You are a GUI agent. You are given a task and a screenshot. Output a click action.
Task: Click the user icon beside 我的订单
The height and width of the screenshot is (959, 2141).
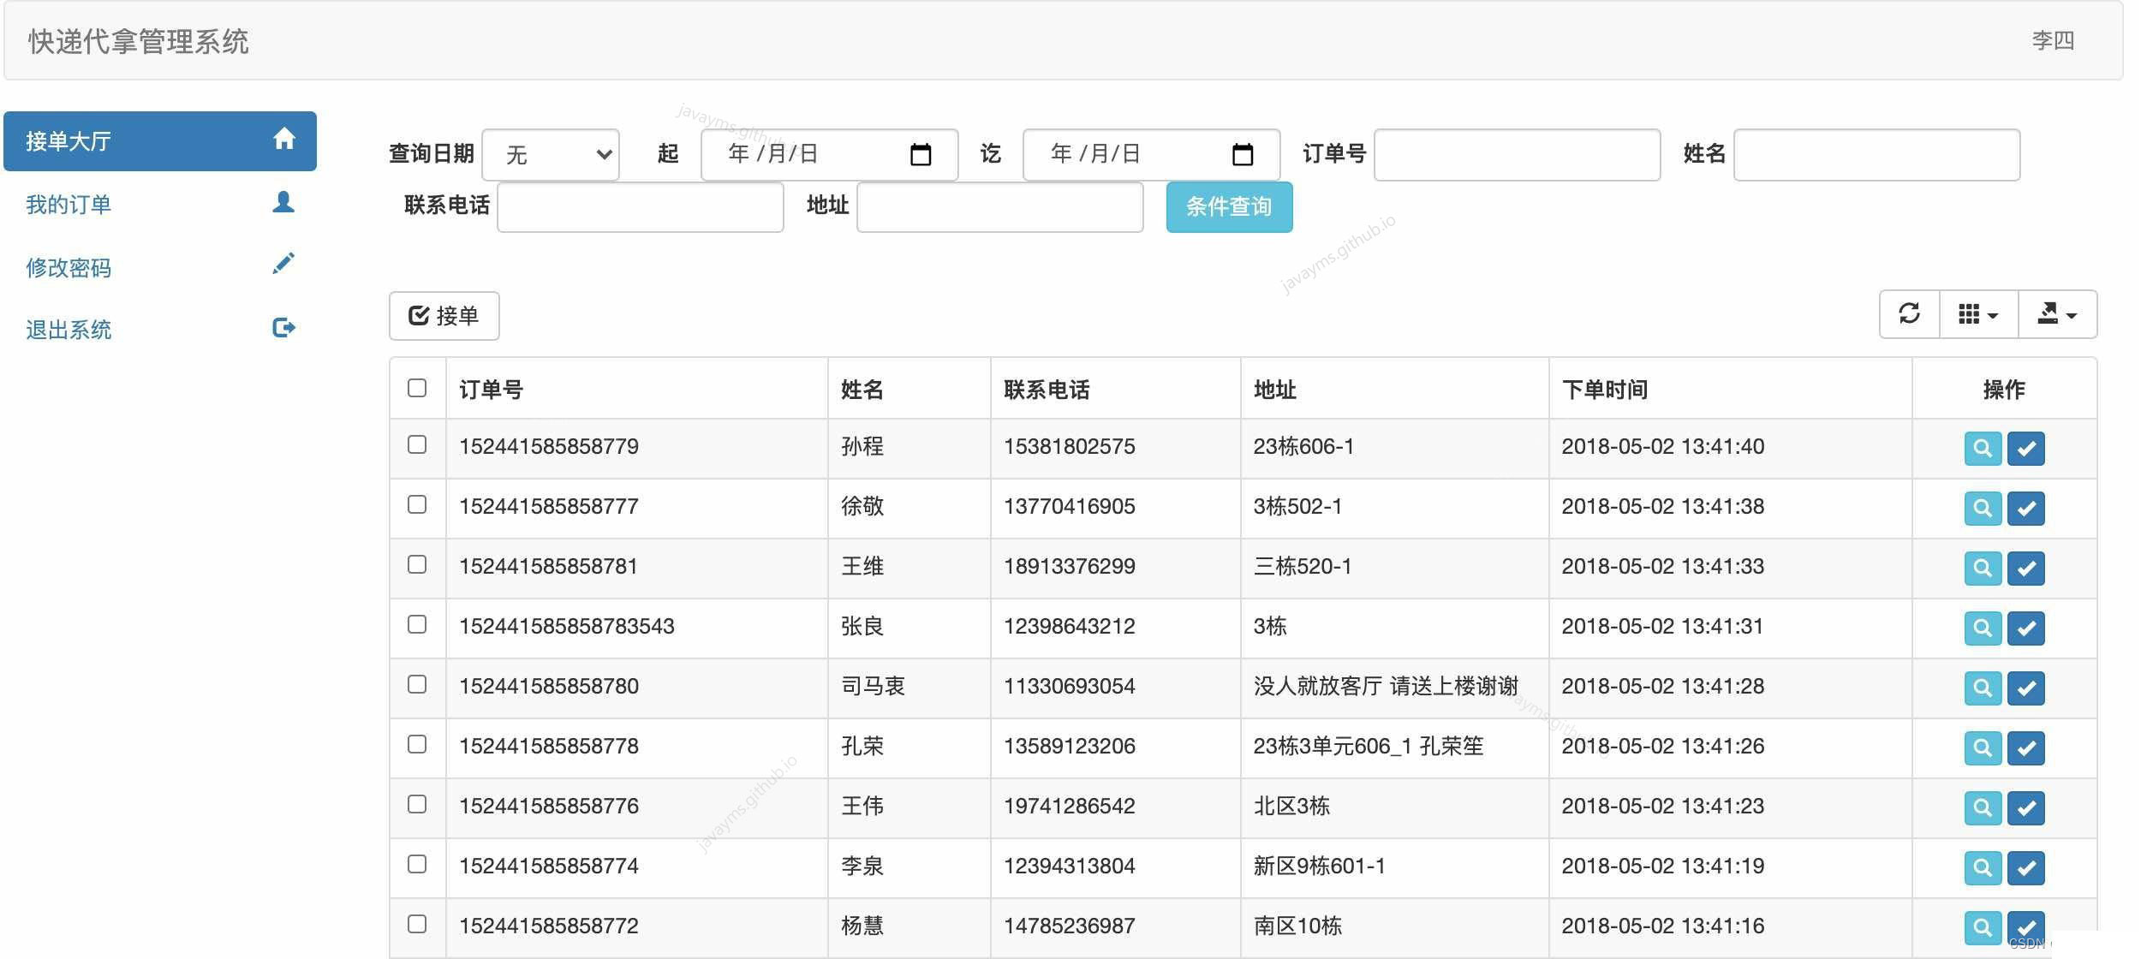click(x=283, y=201)
